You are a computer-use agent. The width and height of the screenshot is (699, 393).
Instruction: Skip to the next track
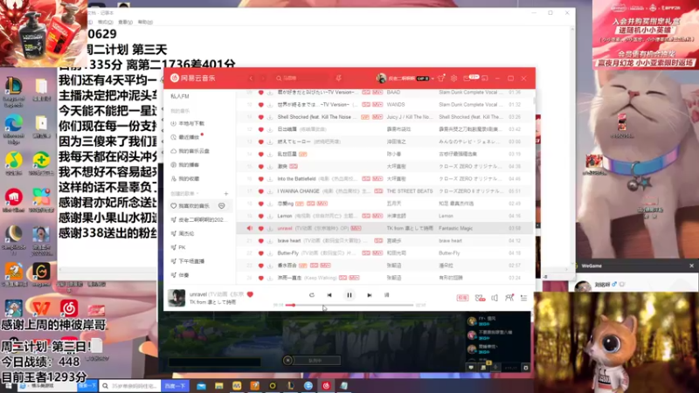(x=369, y=295)
